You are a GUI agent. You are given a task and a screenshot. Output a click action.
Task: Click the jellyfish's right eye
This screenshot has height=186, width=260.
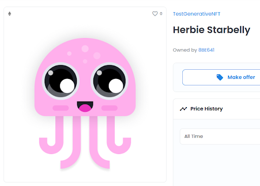109,81
